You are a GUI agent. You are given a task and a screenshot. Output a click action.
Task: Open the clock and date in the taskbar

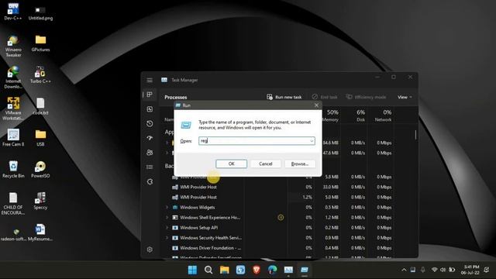pyautogui.click(x=470, y=270)
